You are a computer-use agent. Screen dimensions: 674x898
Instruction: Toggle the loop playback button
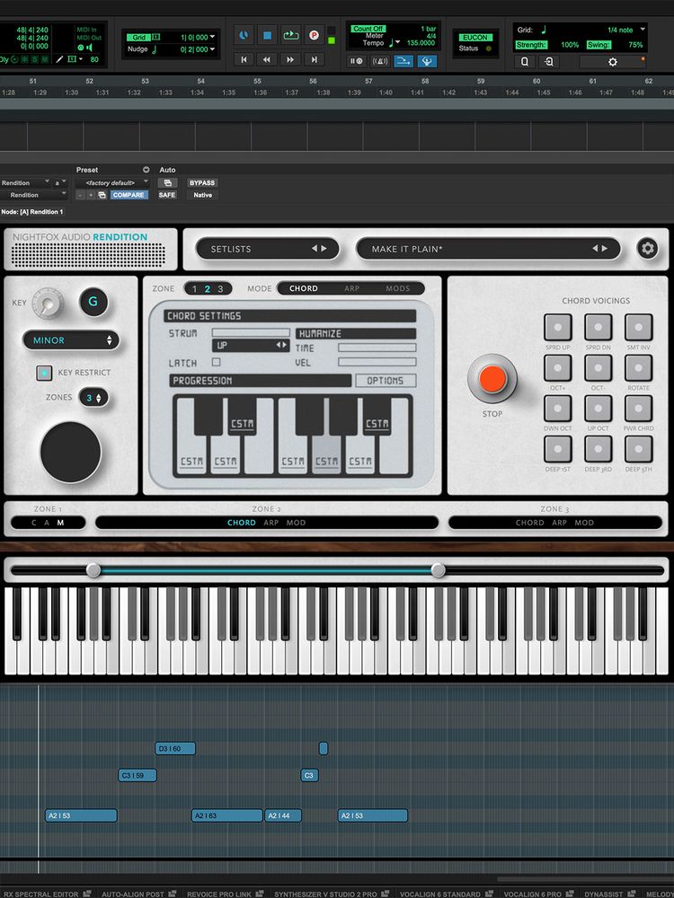290,36
